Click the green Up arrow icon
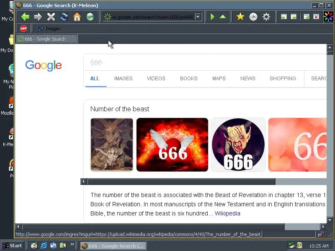The height and width of the screenshot is (251, 335). tap(223, 17)
